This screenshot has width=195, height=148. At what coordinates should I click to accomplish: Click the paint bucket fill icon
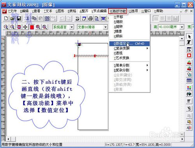pos(189,94)
